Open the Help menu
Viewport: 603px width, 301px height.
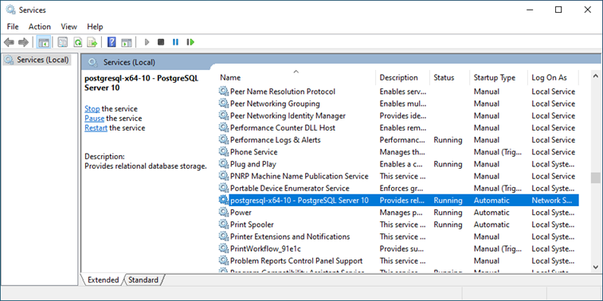click(x=95, y=26)
